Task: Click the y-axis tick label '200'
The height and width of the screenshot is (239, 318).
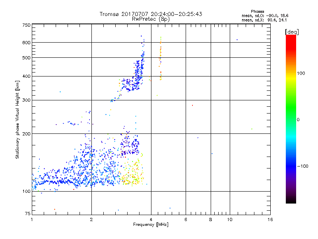Action: point(26,134)
